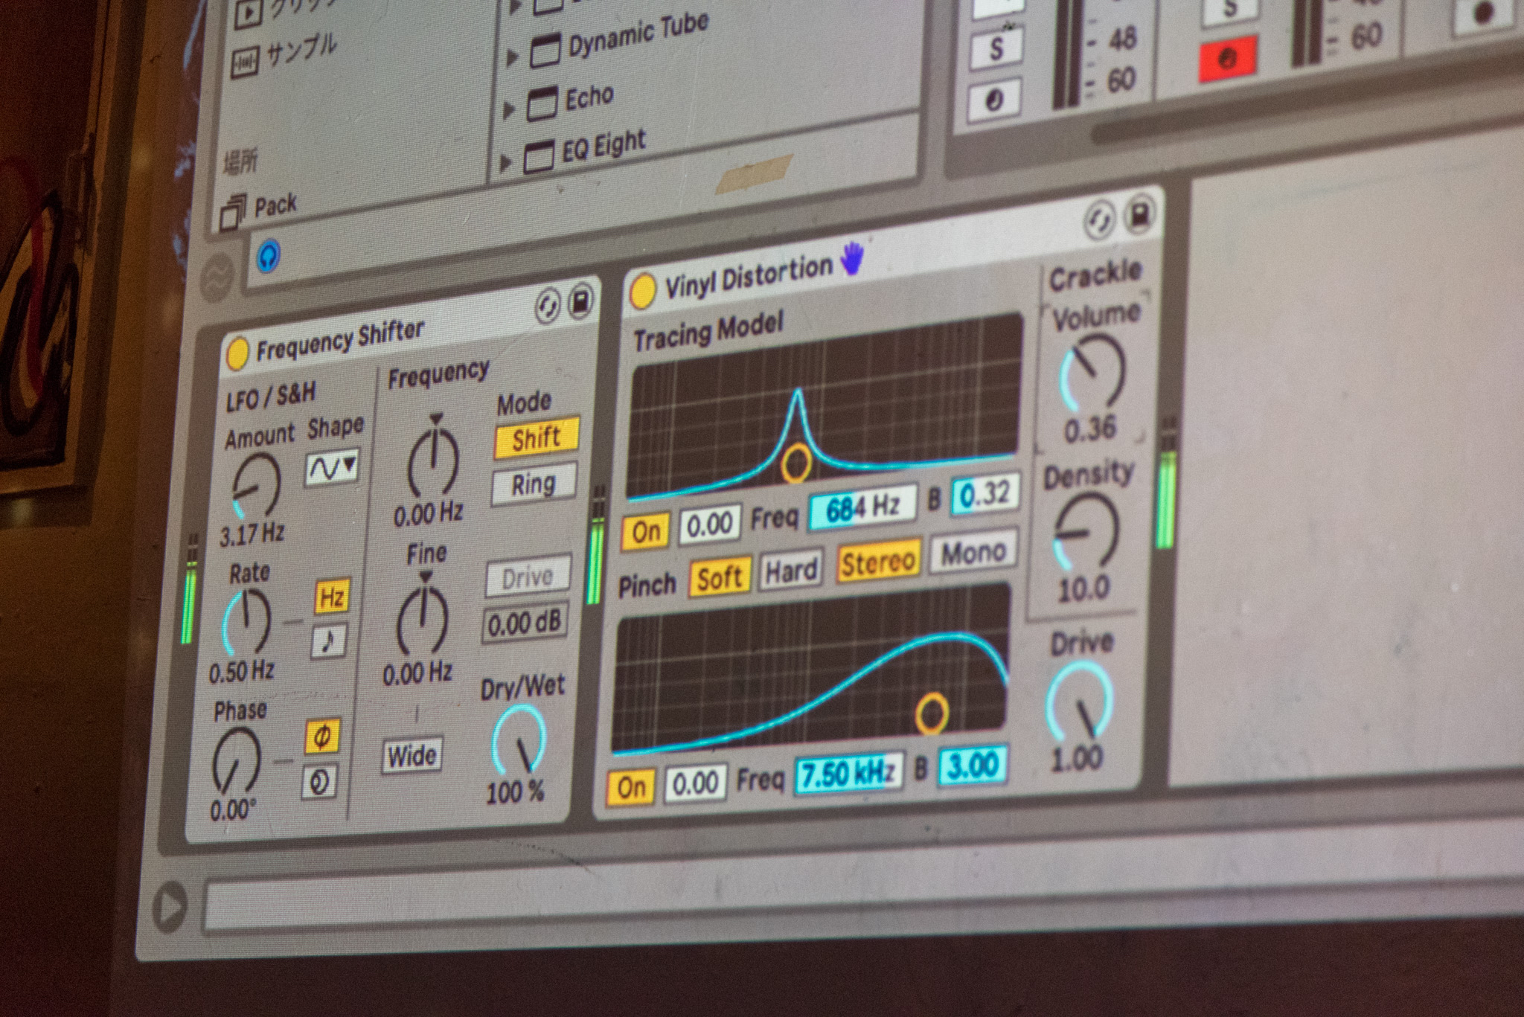Toggle Vinyl Distortion device activator
The image size is (1524, 1017).
click(643, 291)
